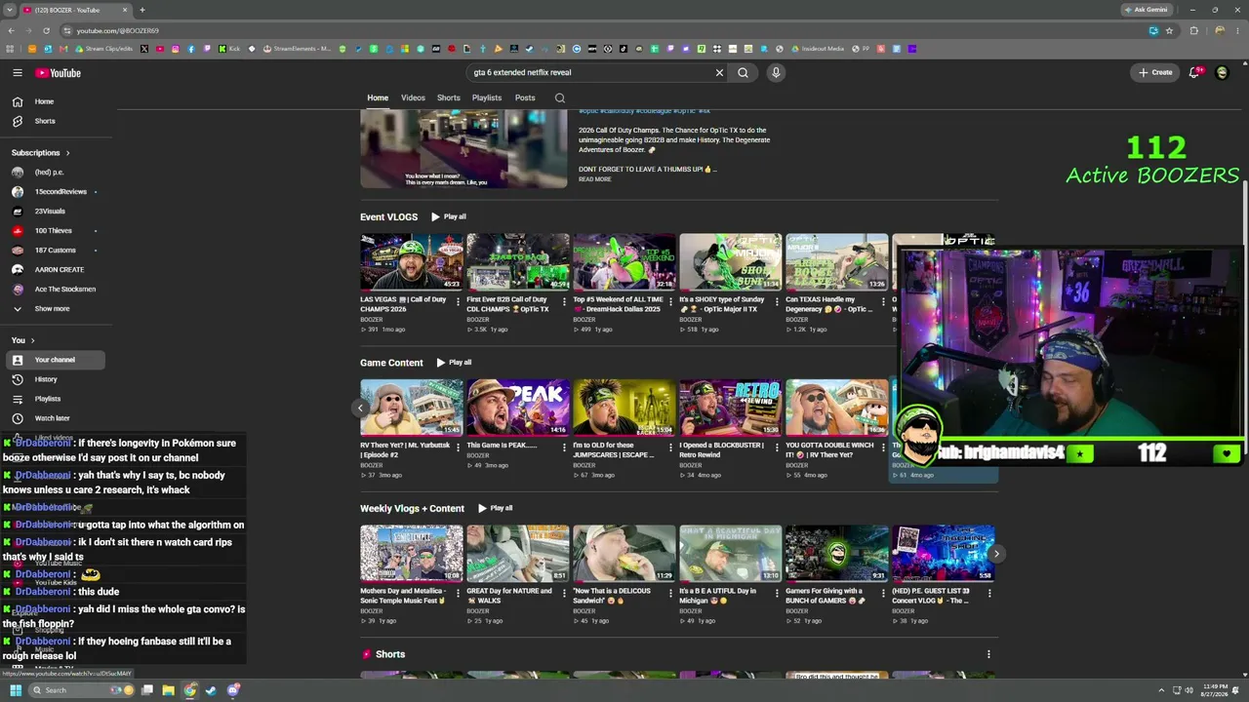Viewport: 1249px width, 702px height.
Task: Expand the You section chevron
Action: [x=32, y=340]
